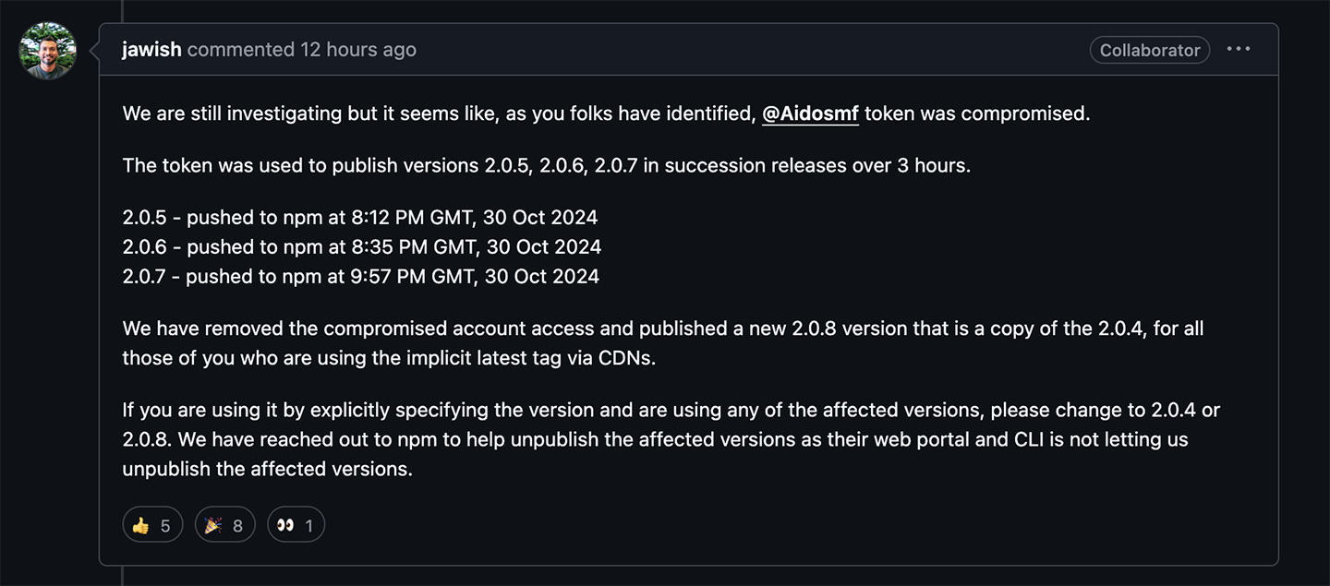Toggle the party popper reaction

[224, 525]
